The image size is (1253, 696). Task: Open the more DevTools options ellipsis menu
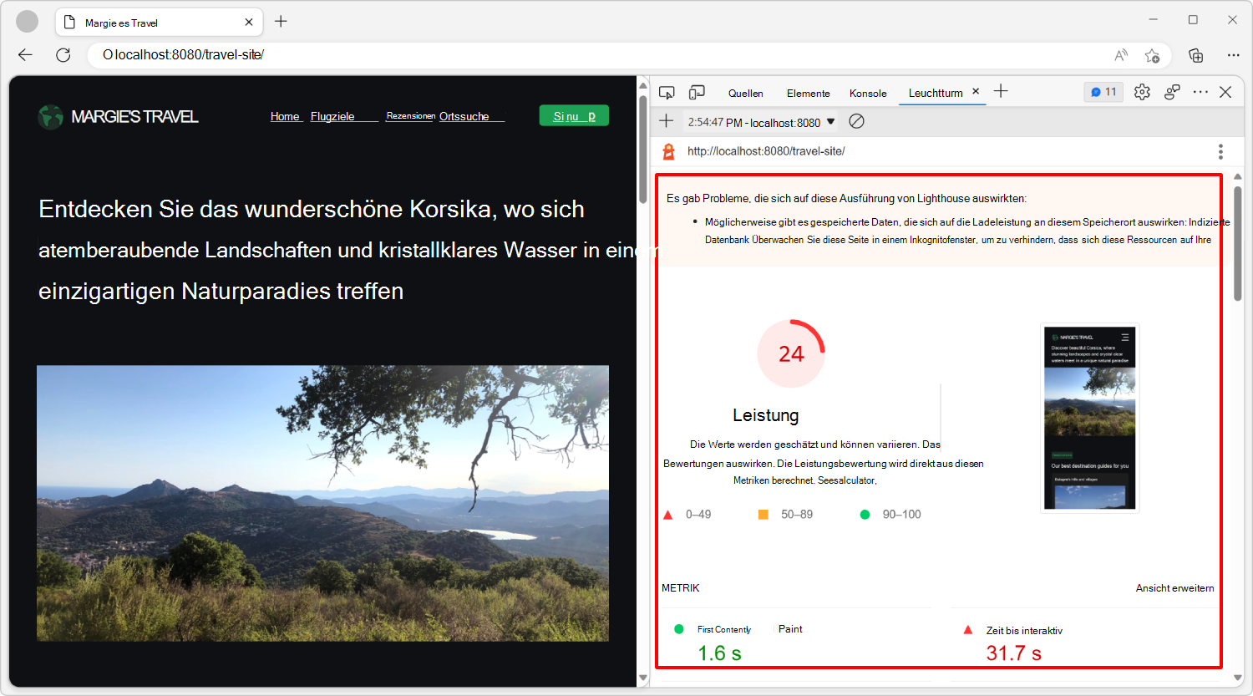click(1200, 92)
